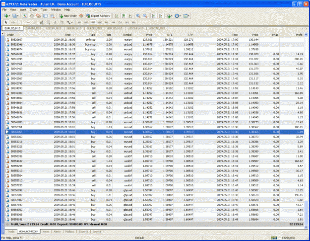Image resolution: width=310 pixels, height=241 pixels.
Task: Select order 50557202 row
Action: pos(154,195)
